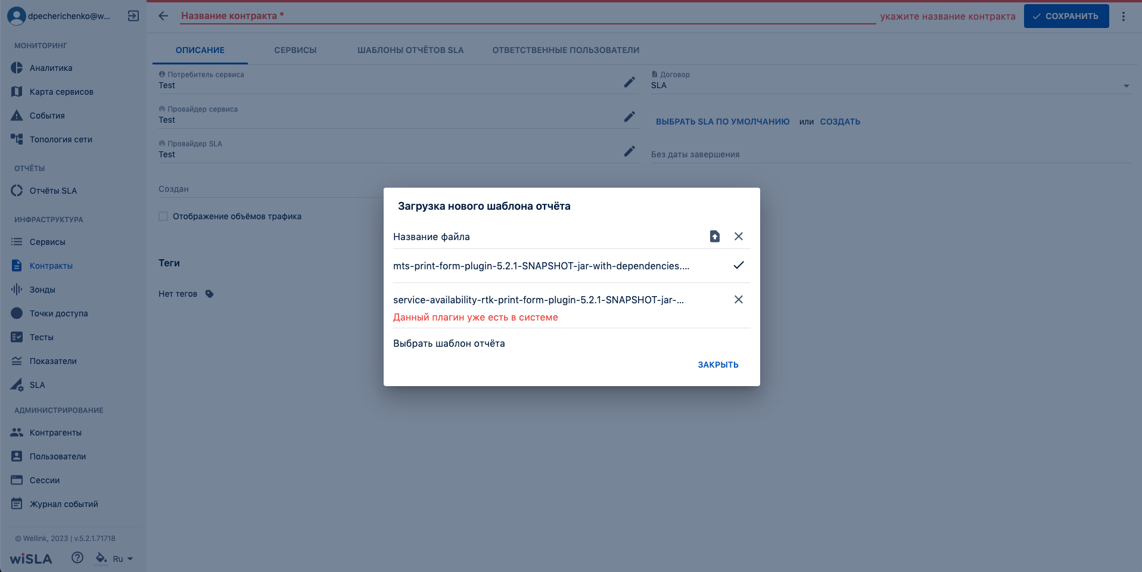Edit Провайдер сервиса with pencil icon
Screen dimensions: 1142x572
[x=630, y=117]
